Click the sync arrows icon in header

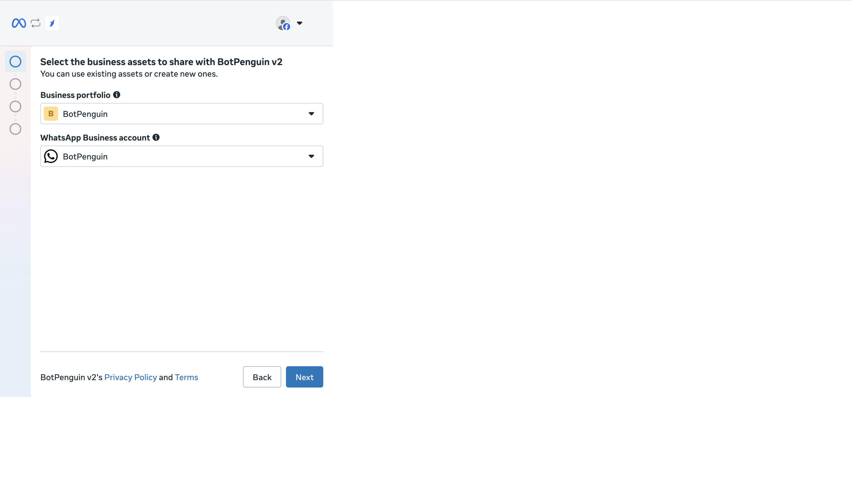click(36, 23)
